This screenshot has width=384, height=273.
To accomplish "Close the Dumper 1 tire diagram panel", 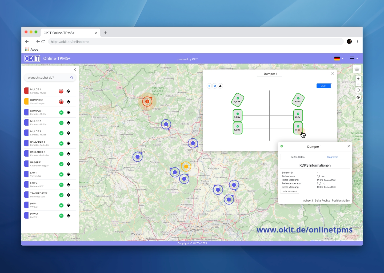I will tap(333, 74).
